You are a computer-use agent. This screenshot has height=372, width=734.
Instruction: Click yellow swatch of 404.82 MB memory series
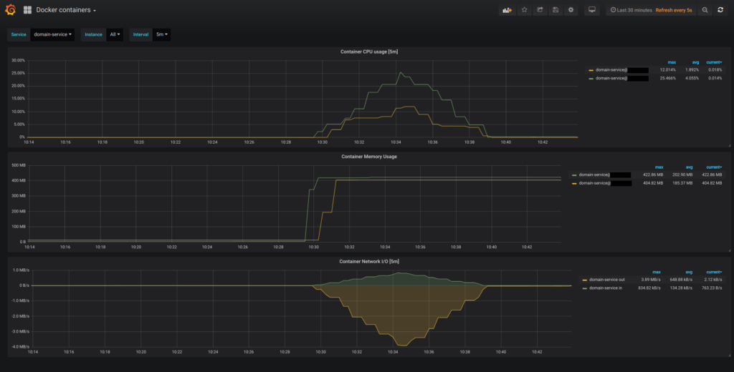tap(574, 183)
